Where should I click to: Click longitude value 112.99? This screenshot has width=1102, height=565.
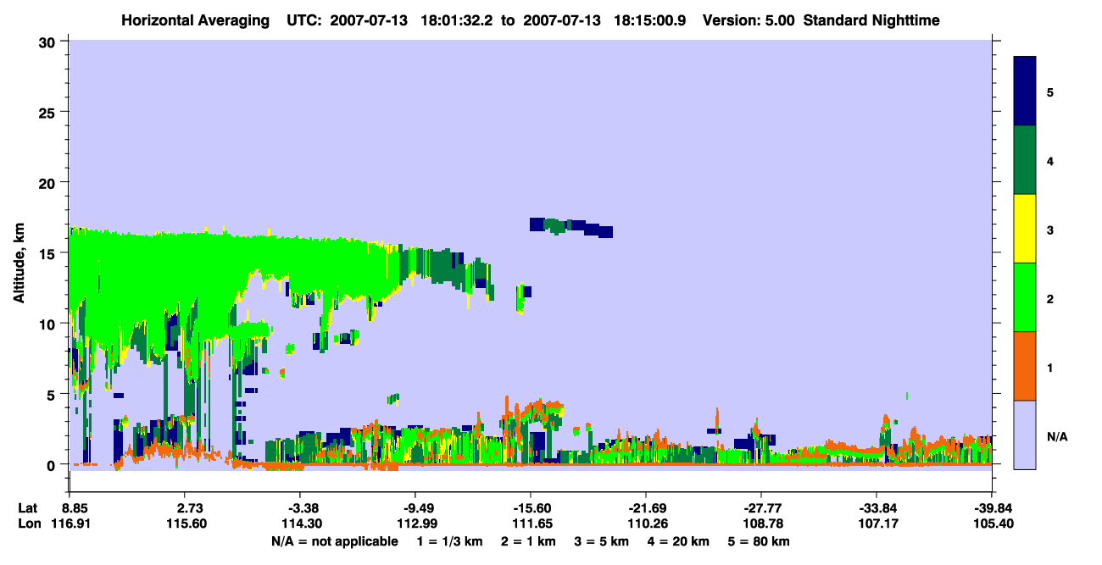pyautogui.click(x=415, y=524)
